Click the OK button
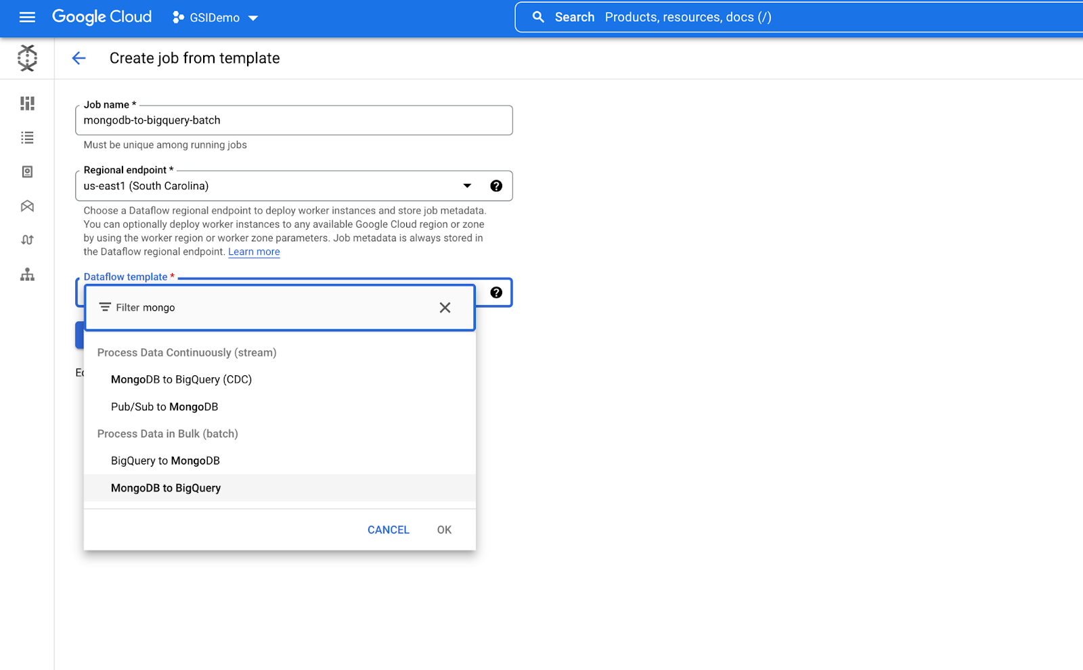 click(x=444, y=530)
